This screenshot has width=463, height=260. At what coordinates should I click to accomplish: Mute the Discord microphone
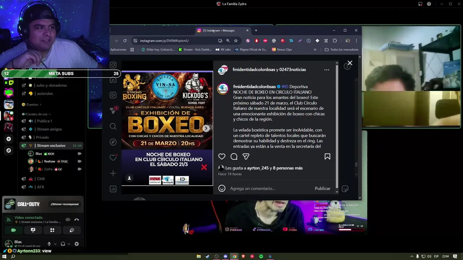click(49, 244)
